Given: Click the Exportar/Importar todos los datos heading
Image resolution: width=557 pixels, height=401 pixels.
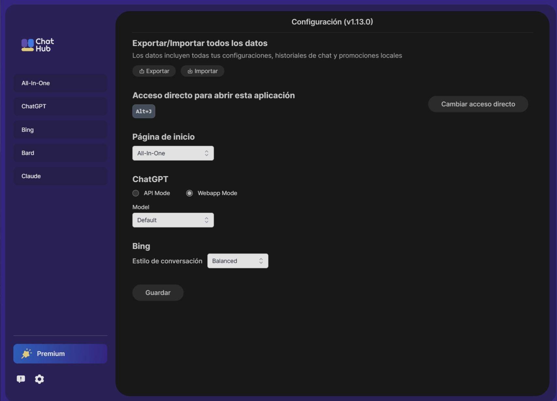Looking at the screenshot, I should (200, 43).
